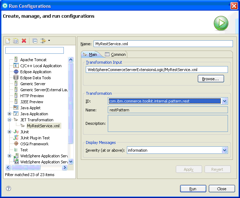
Task: Click the tree's horizontal scrollbar
Action: coord(35,167)
